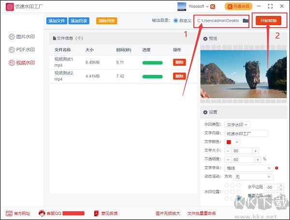Select middle-left watermark position radio

[x=226, y=192]
